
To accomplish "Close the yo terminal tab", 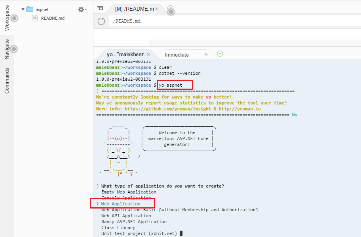I will 148,55.
